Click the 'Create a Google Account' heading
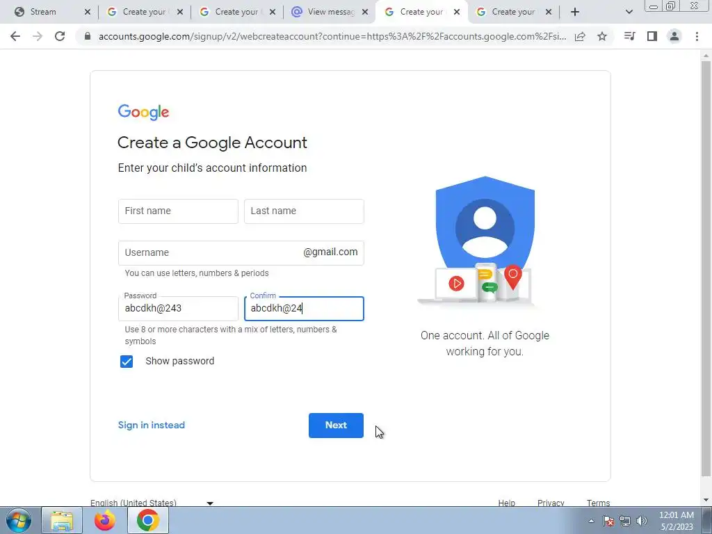 tap(212, 143)
